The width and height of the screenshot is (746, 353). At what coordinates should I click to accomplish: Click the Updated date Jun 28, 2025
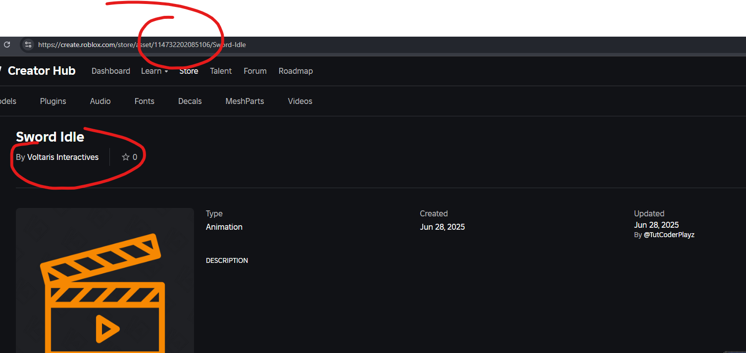tap(656, 225)
